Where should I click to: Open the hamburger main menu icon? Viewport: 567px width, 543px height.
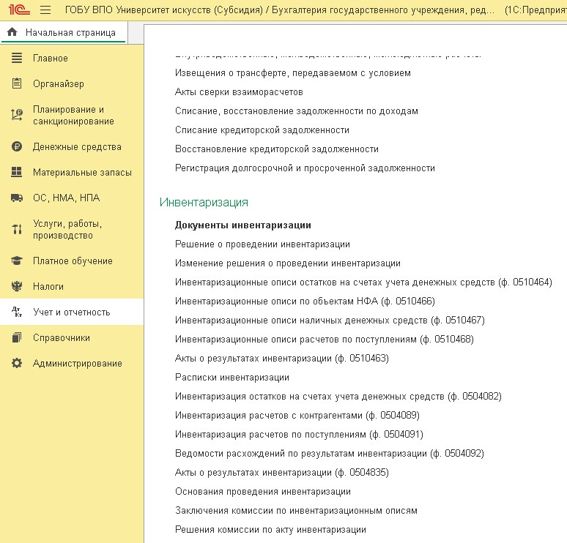coord(45,11)
